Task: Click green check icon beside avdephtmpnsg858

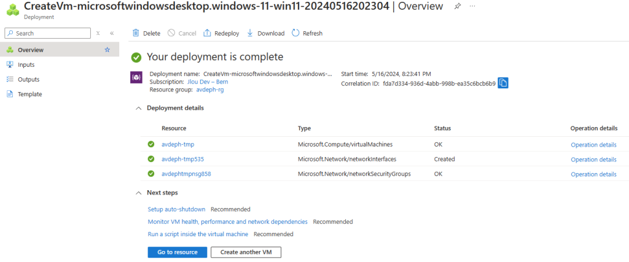Action: pos(151,174)
